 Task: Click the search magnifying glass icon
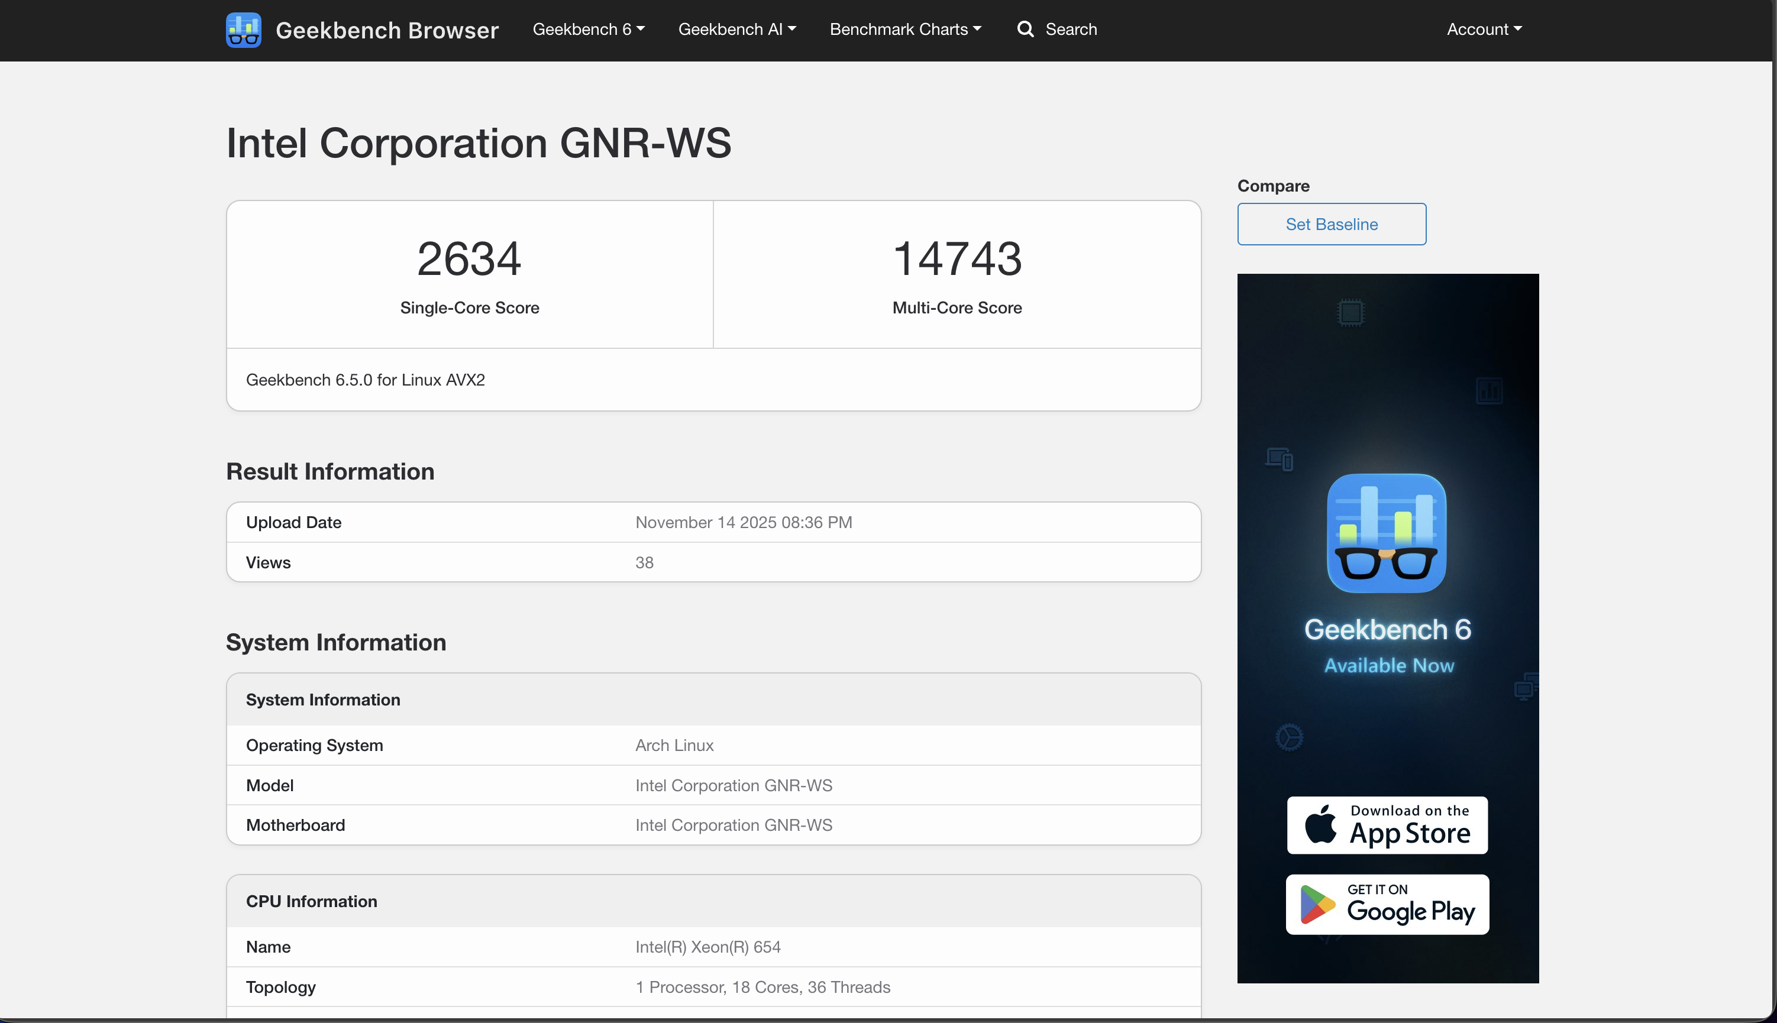click(1025, 29)
